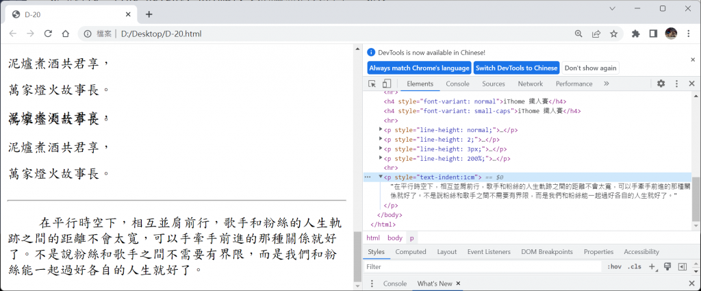Go forward in browser history
Viewport: 701px width, 291px height.
pyautogui.click(x=30, y=34)
